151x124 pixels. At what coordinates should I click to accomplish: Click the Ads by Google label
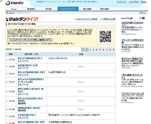(127, 18)
